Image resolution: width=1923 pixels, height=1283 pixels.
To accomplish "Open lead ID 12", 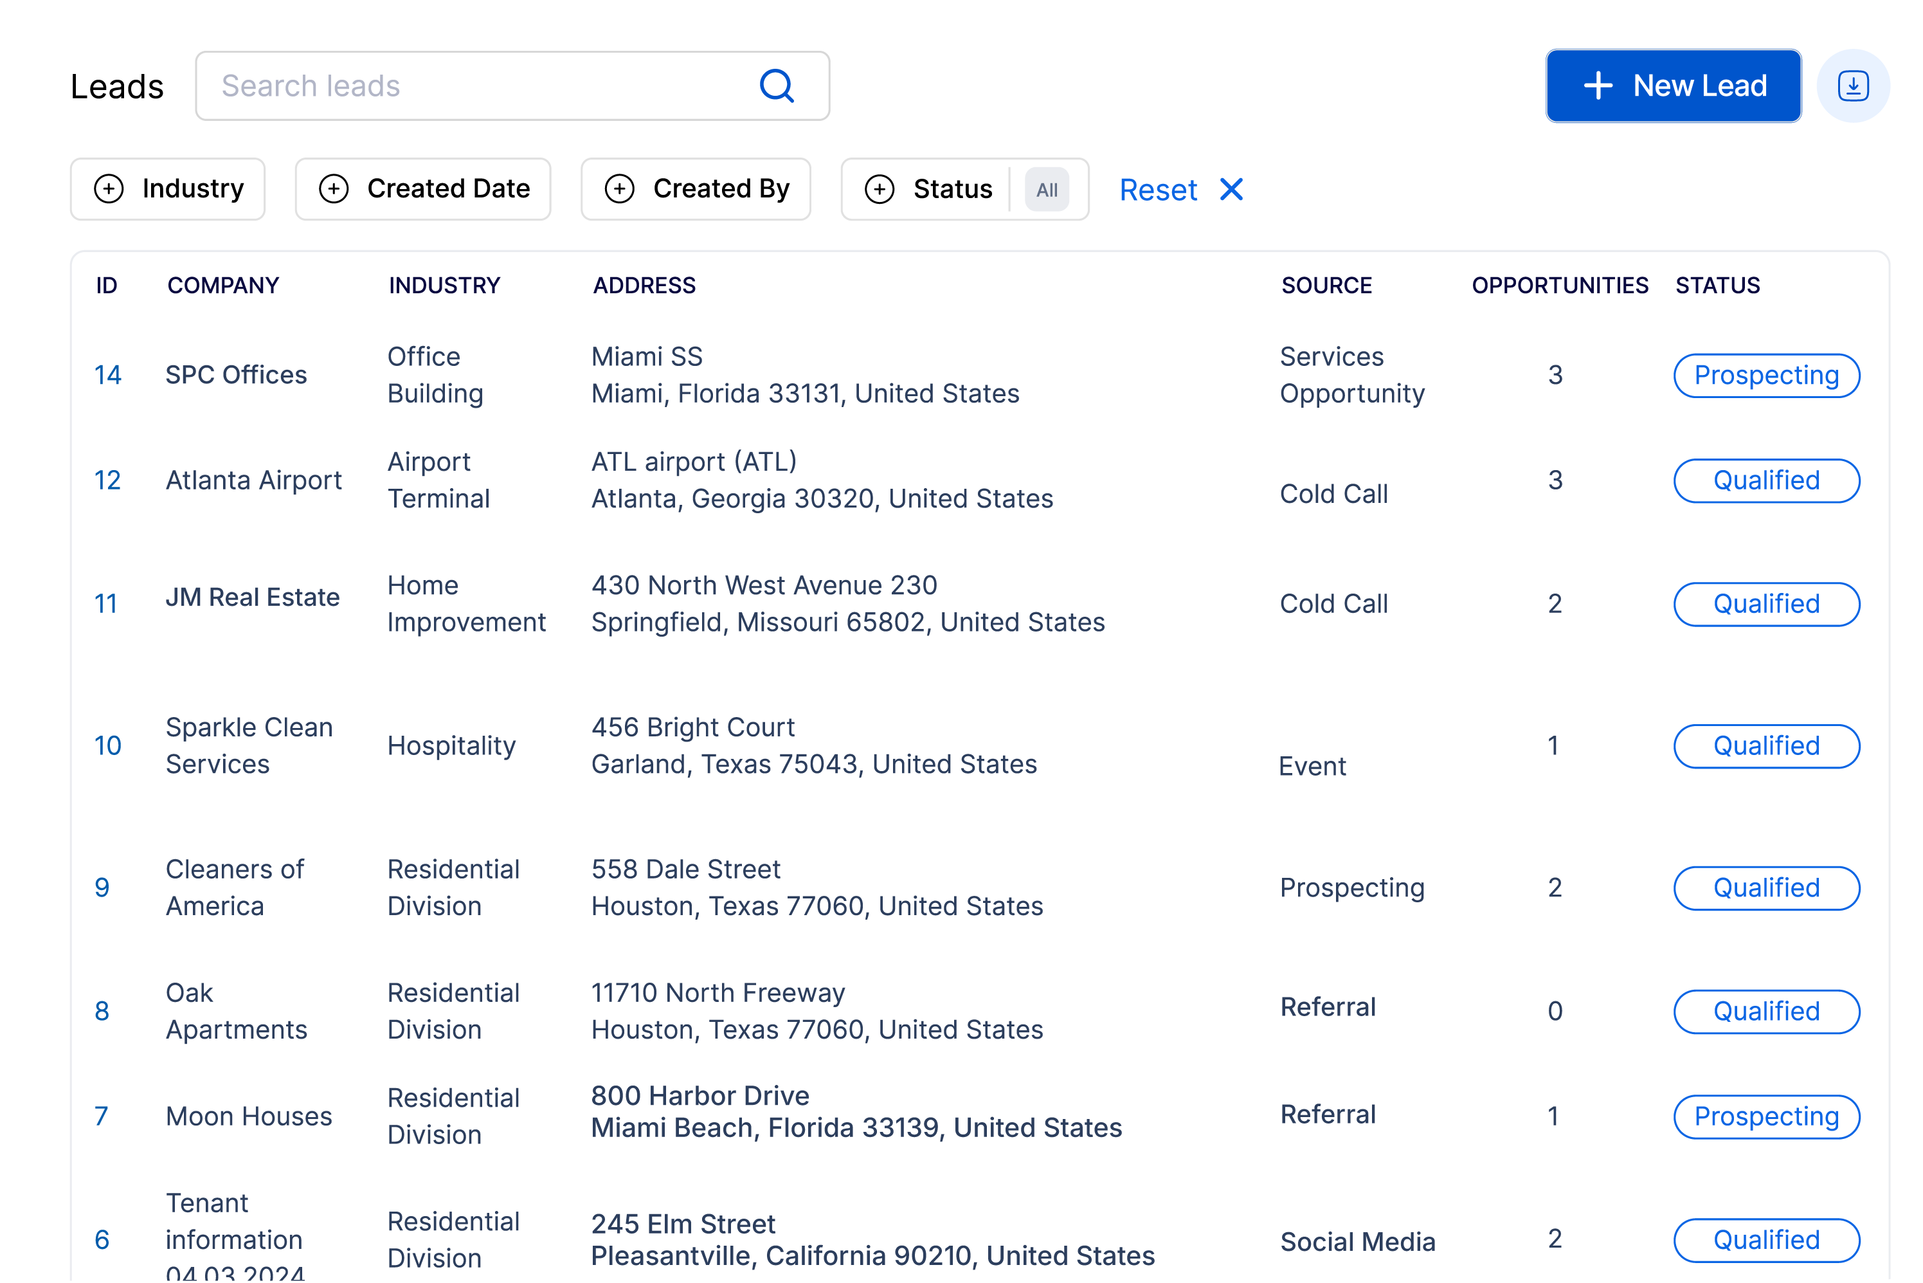I will coord(107,480).
